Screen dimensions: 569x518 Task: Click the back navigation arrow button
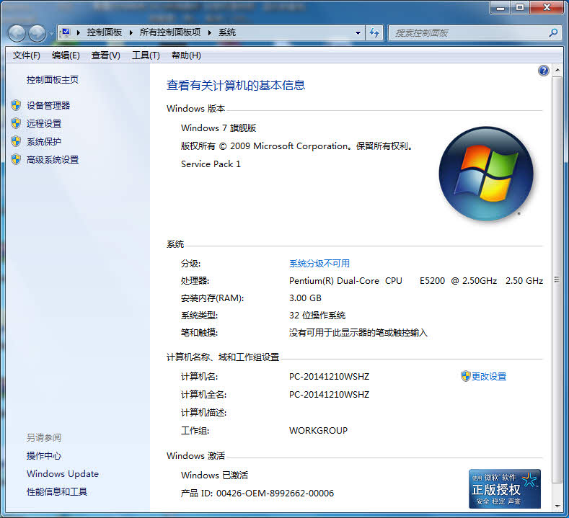pyautogui.click(x=17, y=32)
